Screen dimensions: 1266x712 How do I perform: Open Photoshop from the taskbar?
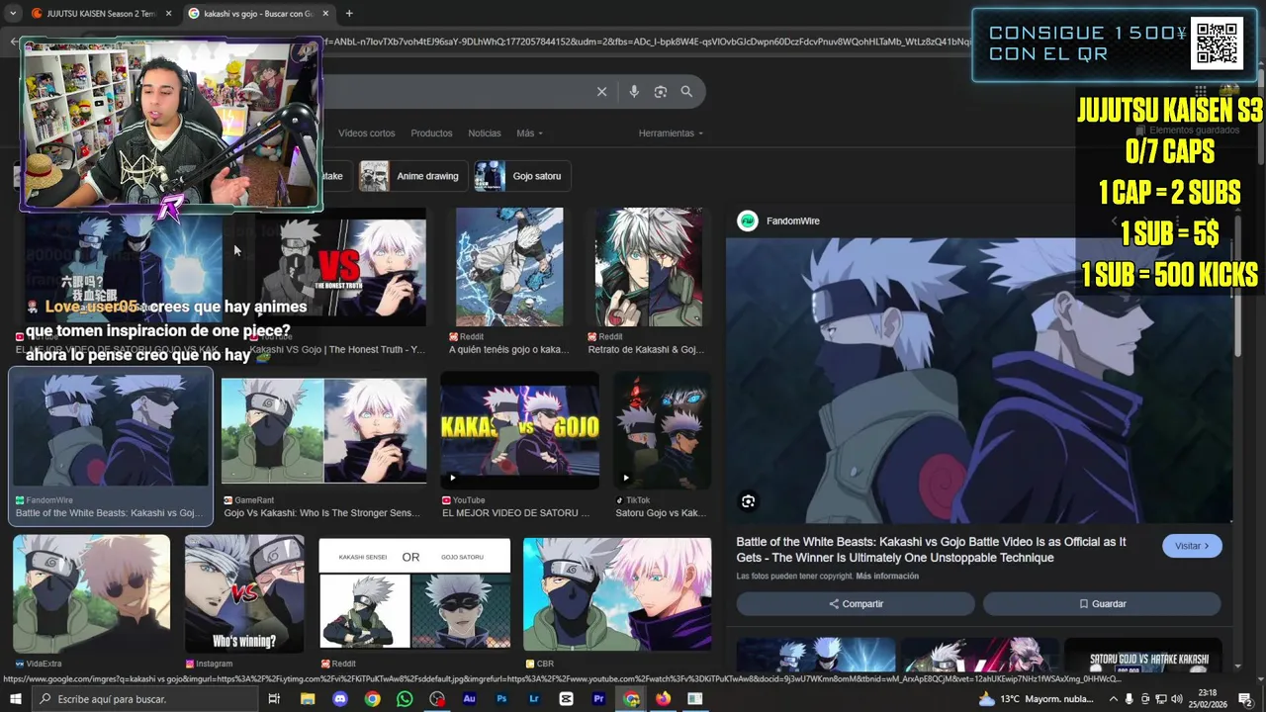[501, 699]
